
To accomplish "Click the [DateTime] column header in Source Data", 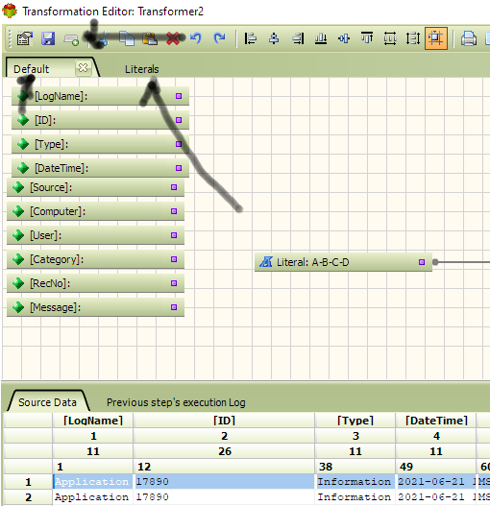I will (436, 421).
